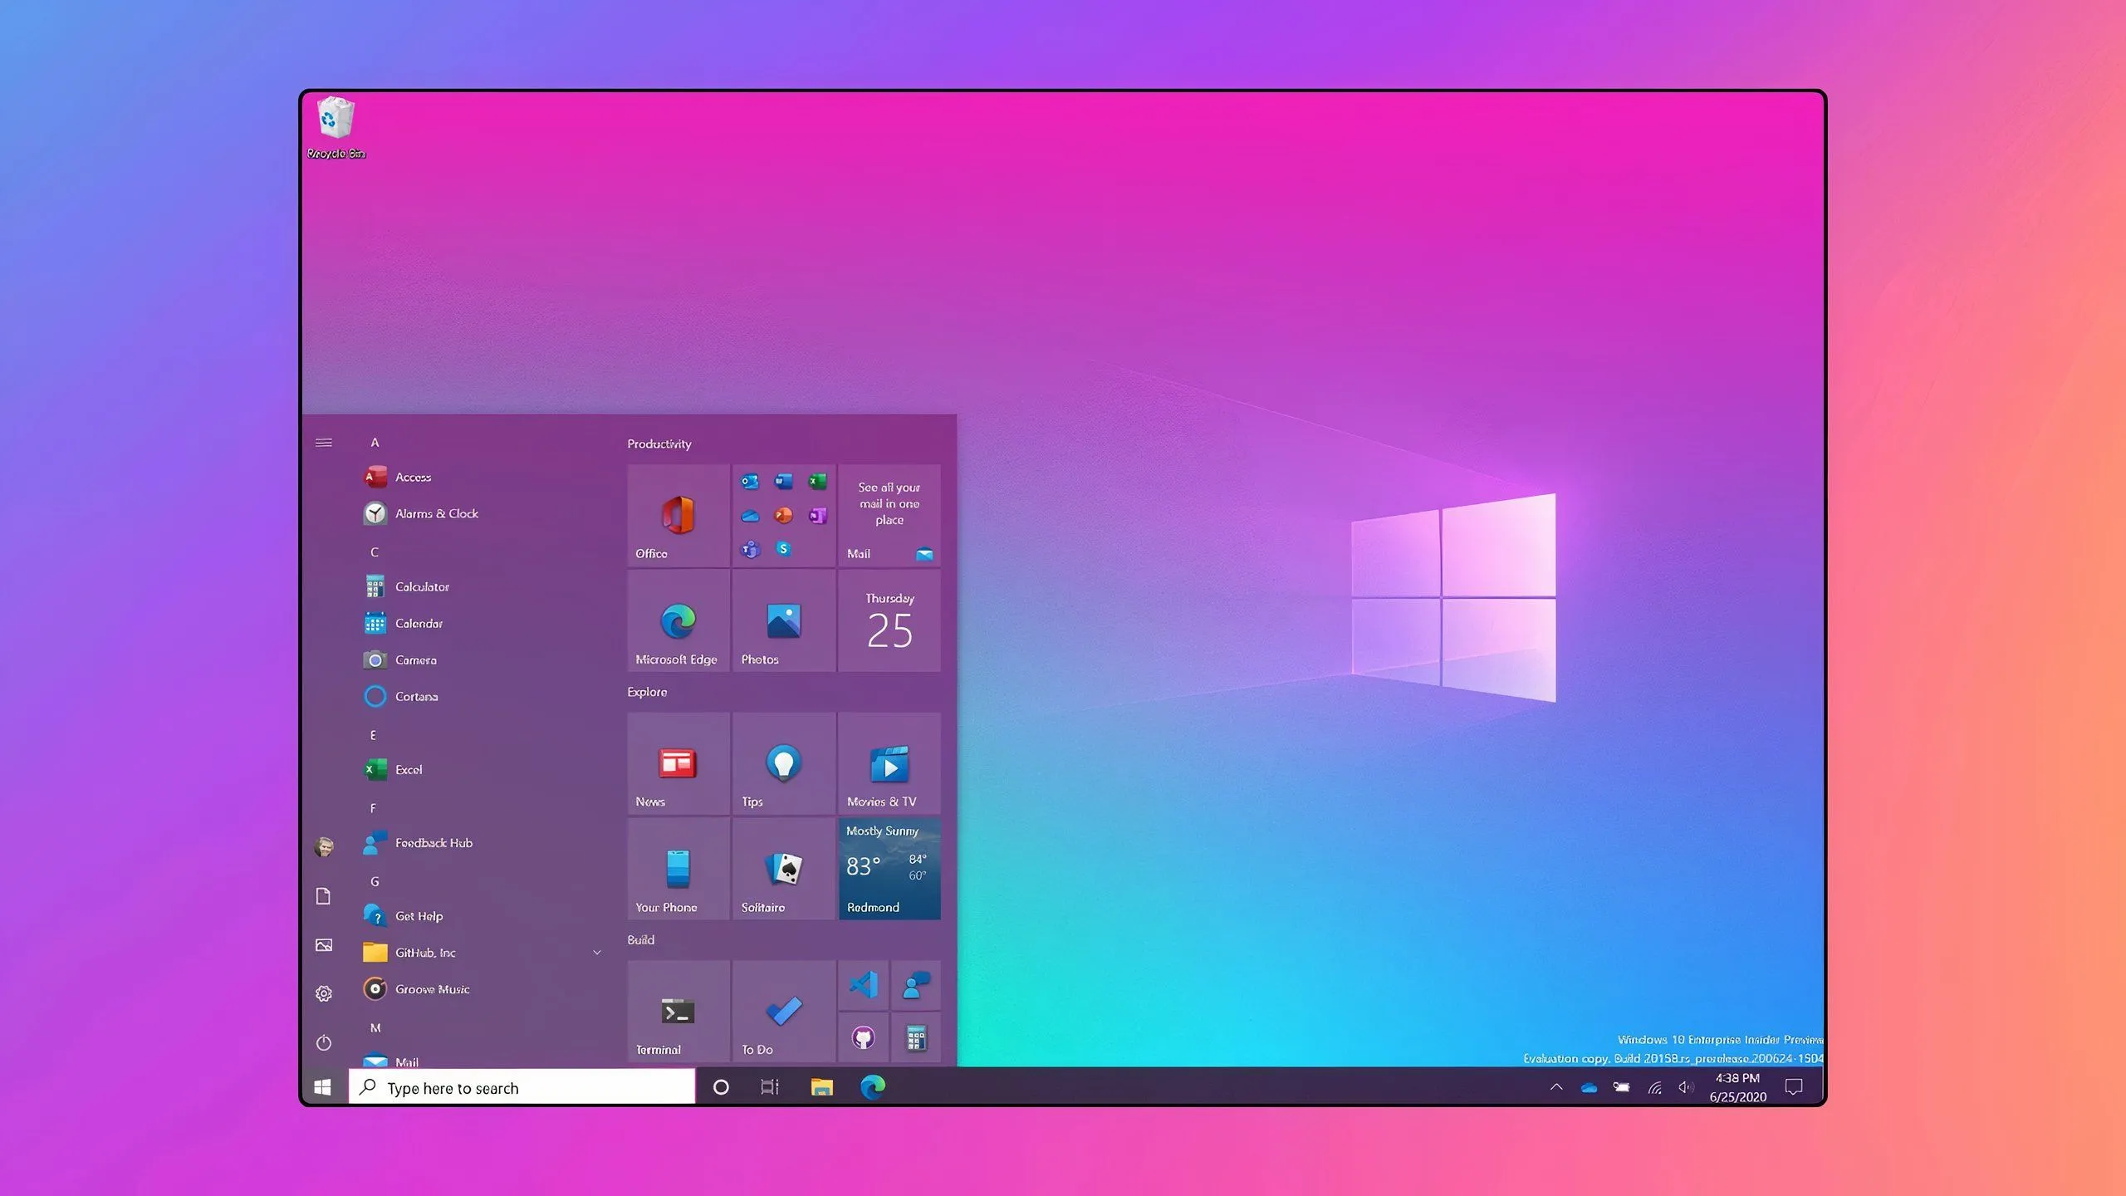The height and width of the screenshot is (1196, 2126).
Task: Check the Redmond weather tile
Action: (889, 868)
